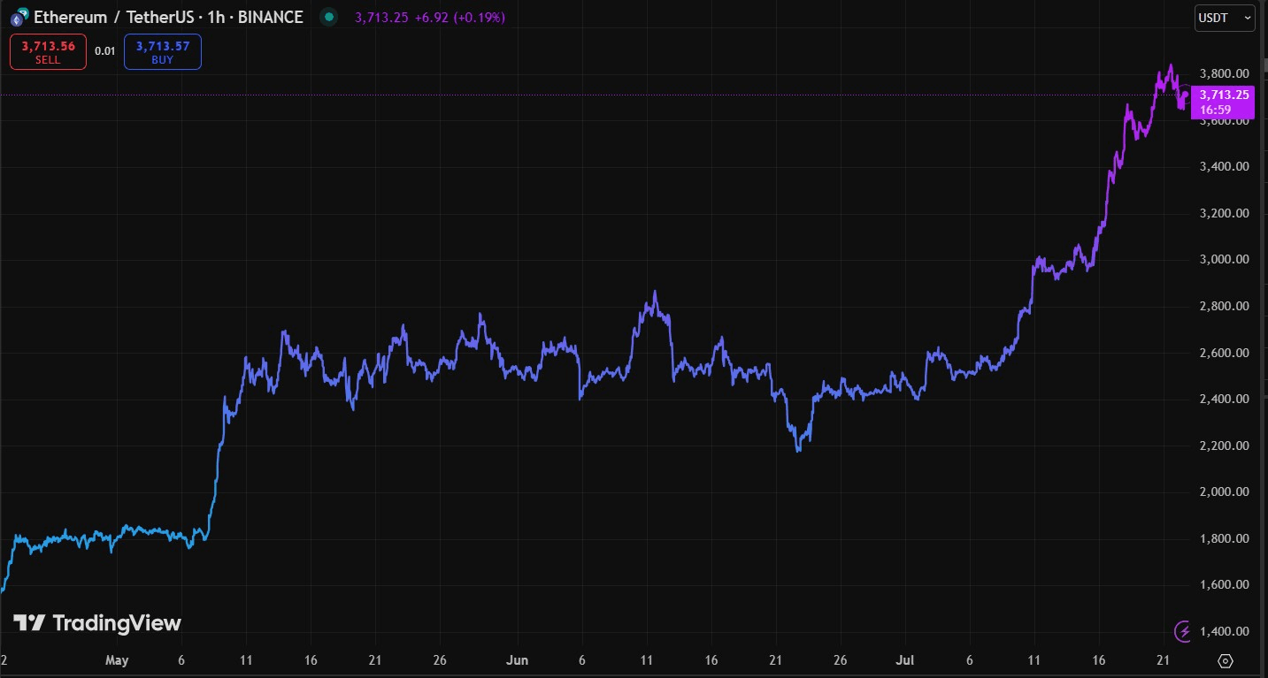Click the last price marker dot on chart line
Image resolution: width=1268 pixels, height=678 pixels.
(x=1185, y=95)
